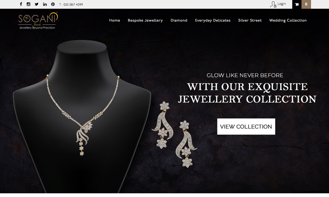Open Bespoke Jewellery menu

145,20
